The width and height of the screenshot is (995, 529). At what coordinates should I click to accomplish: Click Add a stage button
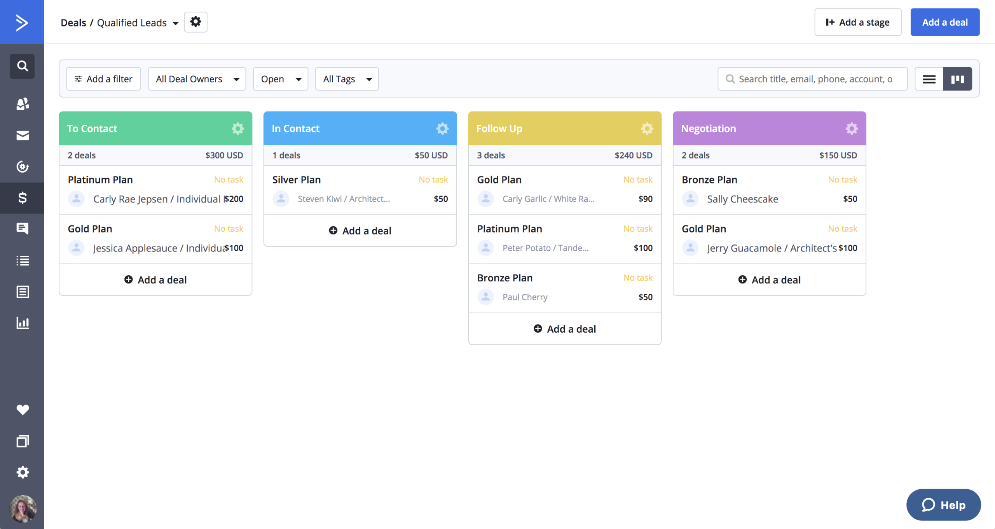click(x=858, y=22)
